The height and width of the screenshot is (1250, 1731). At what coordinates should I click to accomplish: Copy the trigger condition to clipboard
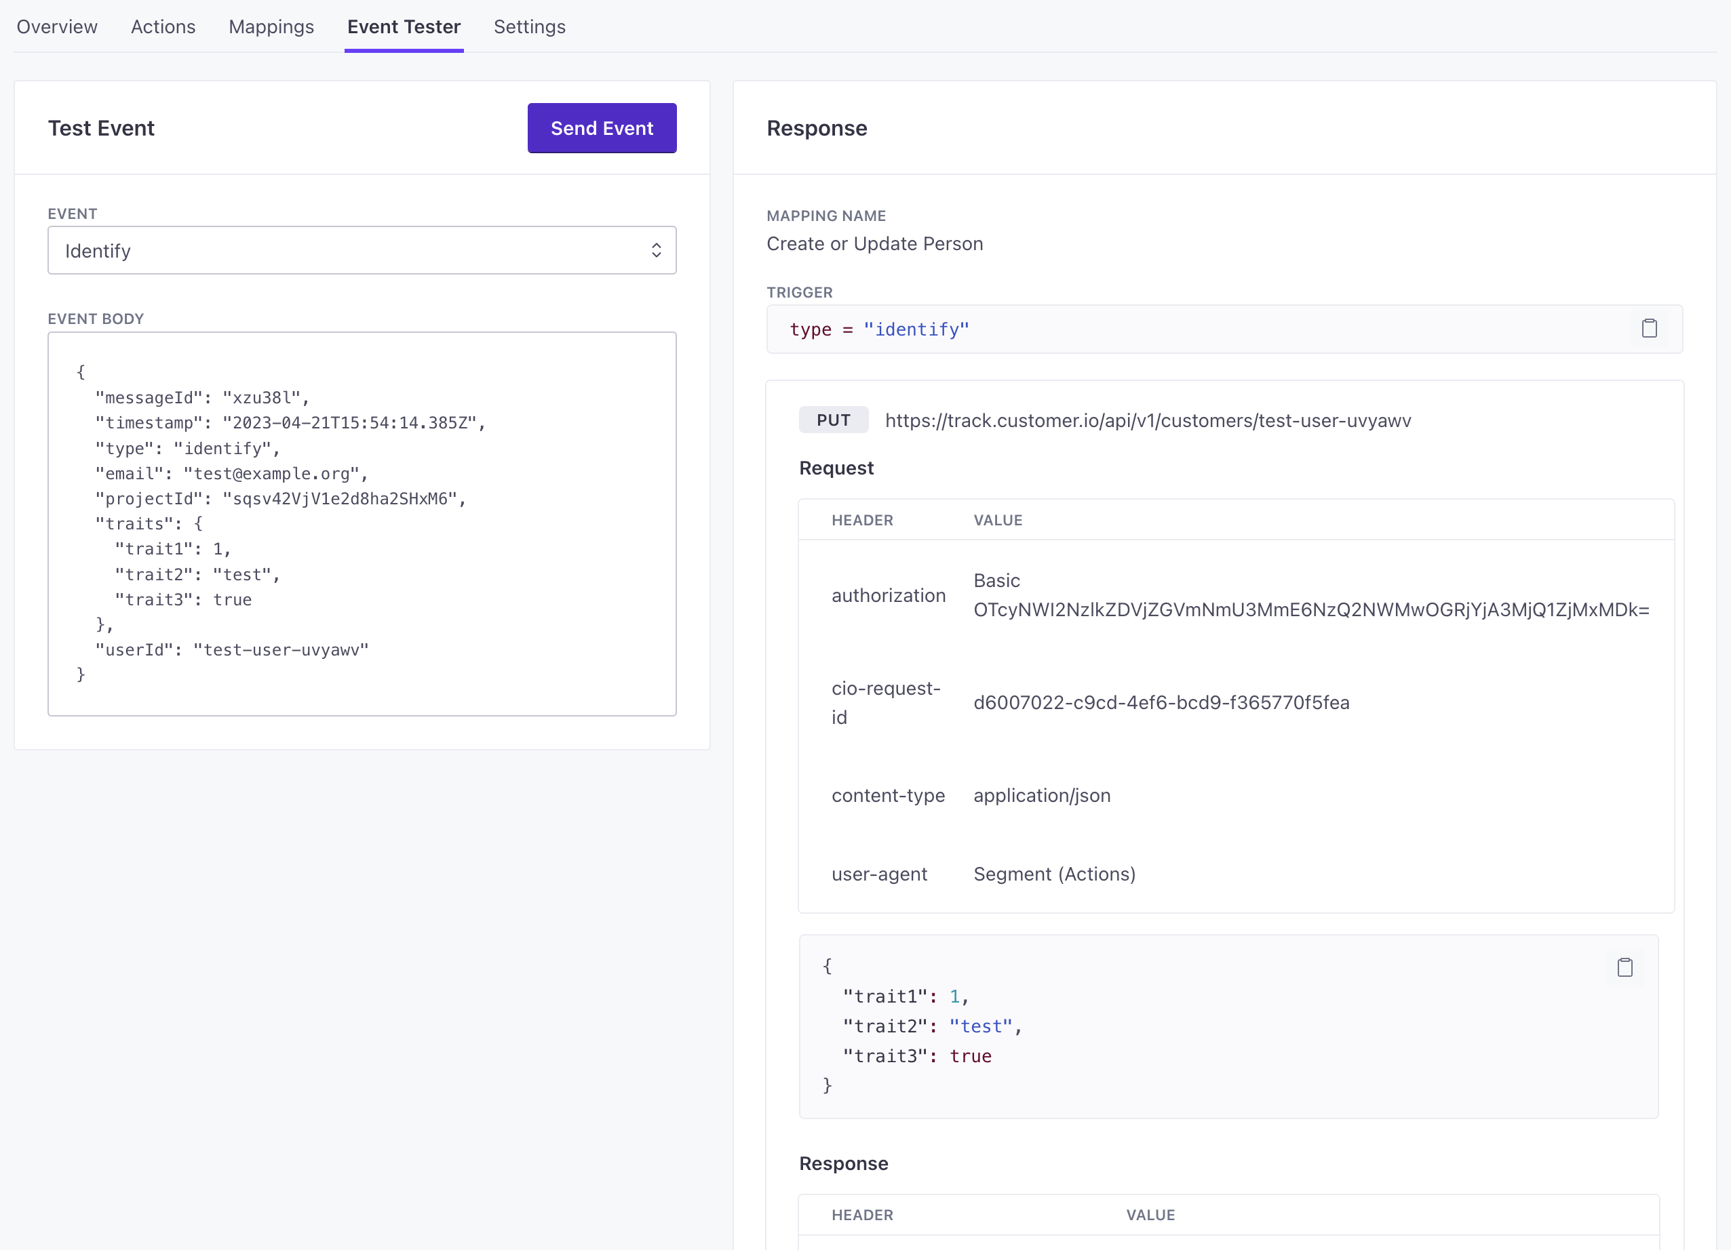point(1648,329)
